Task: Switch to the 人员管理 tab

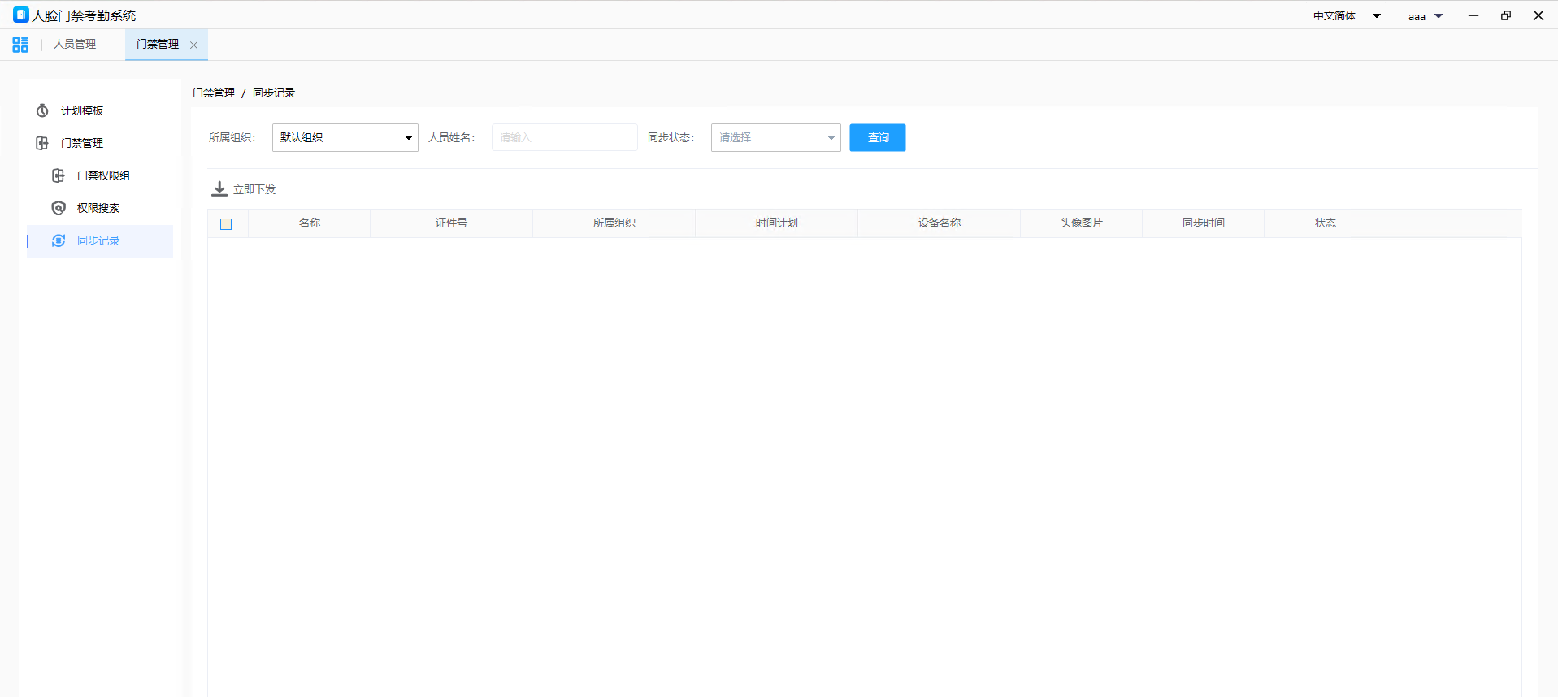Action: click(x=75, y=45)
